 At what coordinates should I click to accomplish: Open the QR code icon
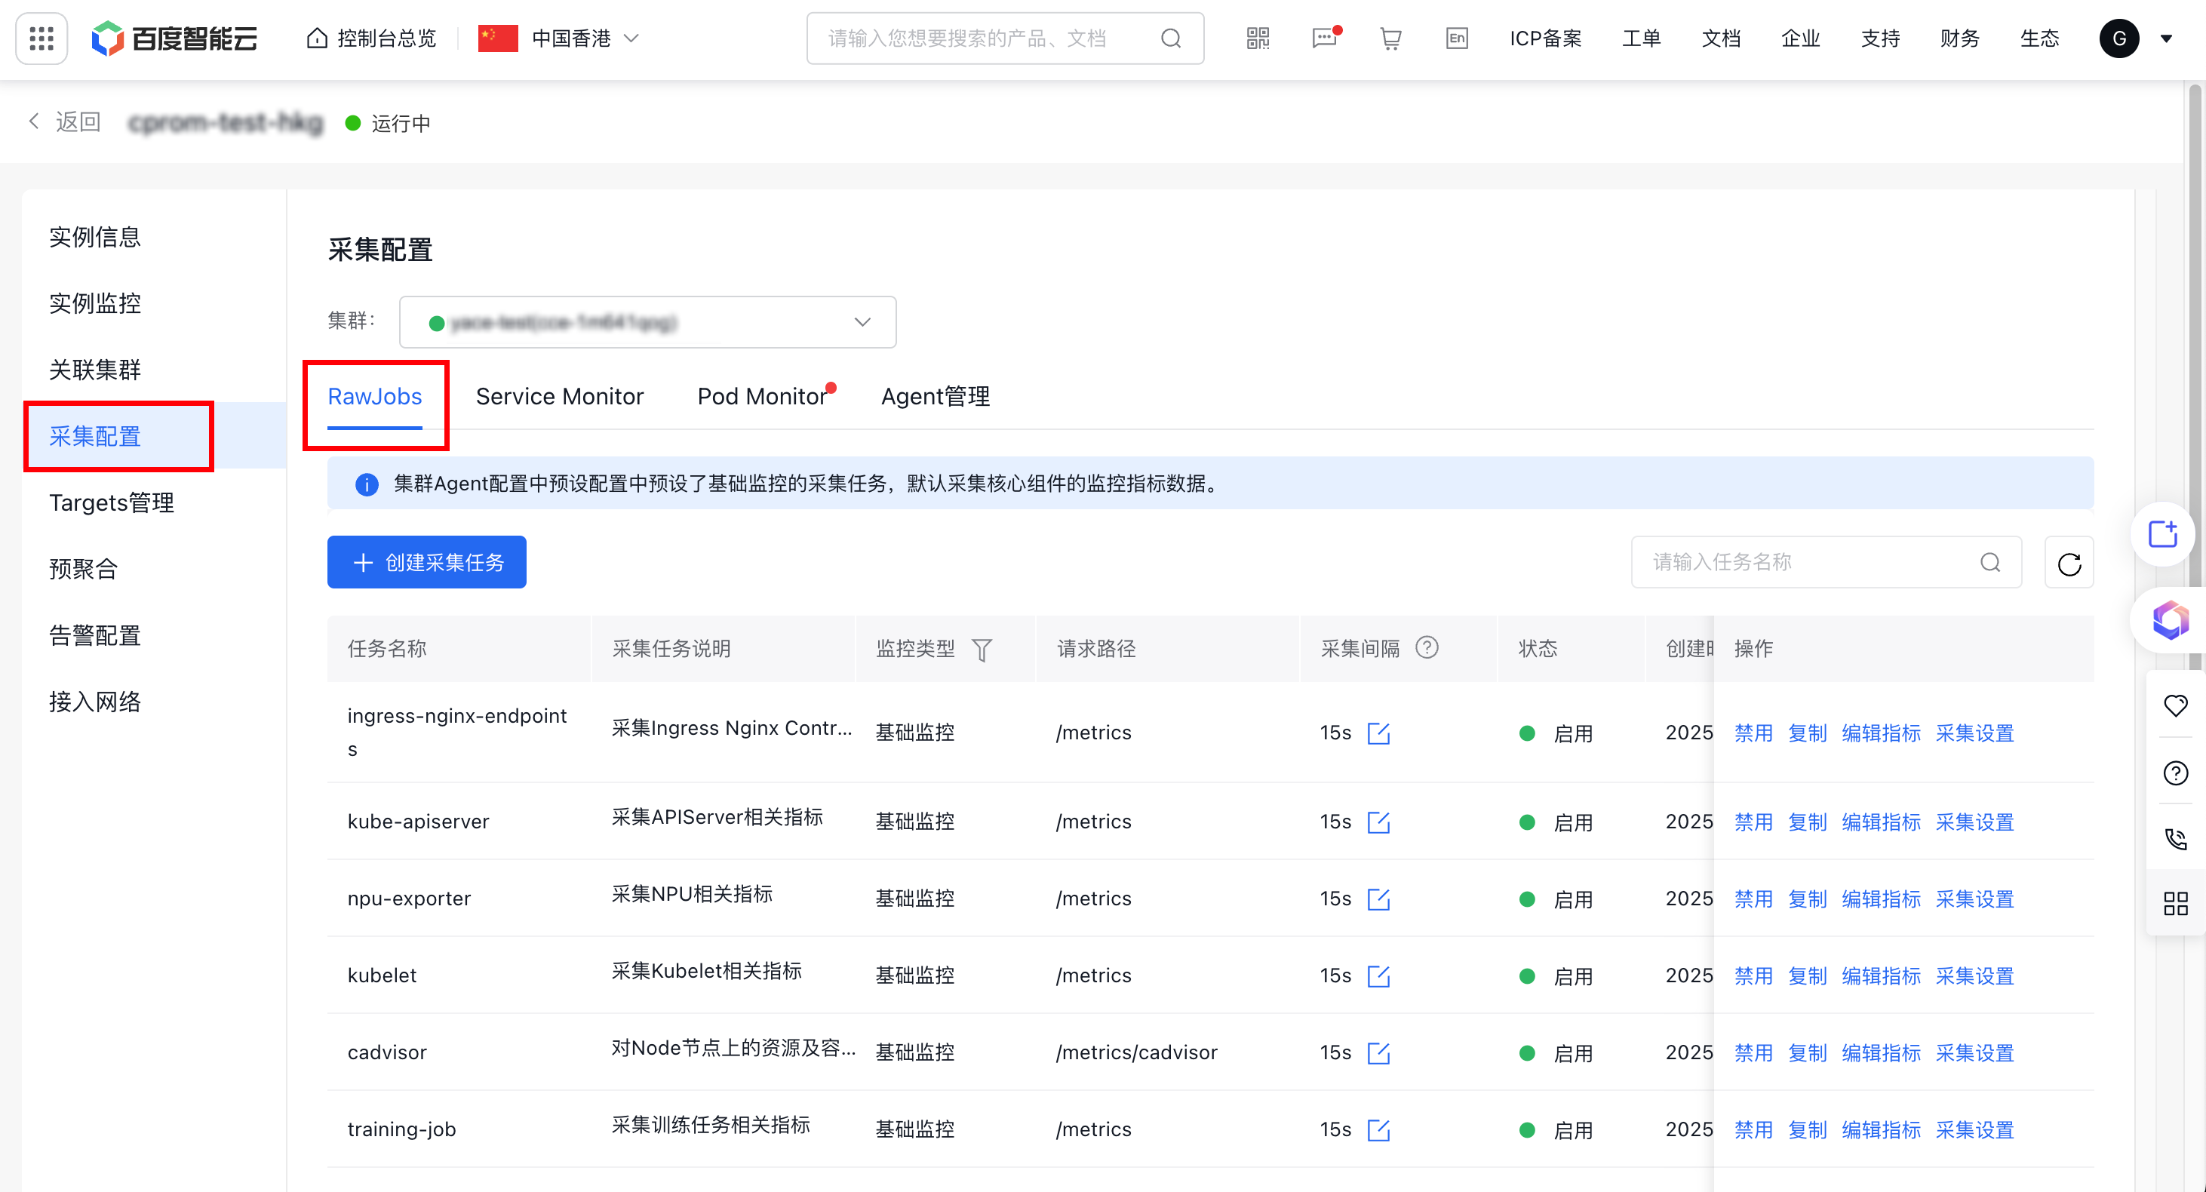point(1257,38)
